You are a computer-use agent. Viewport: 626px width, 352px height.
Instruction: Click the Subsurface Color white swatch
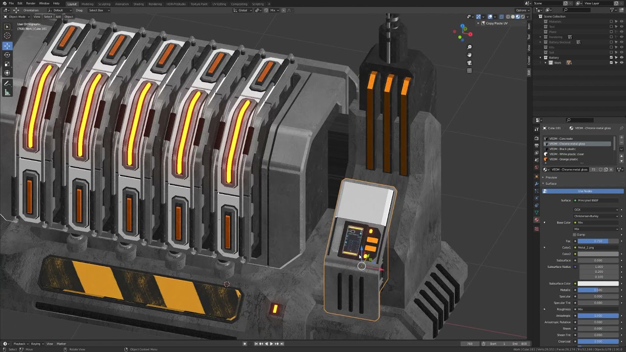(598, 284)
